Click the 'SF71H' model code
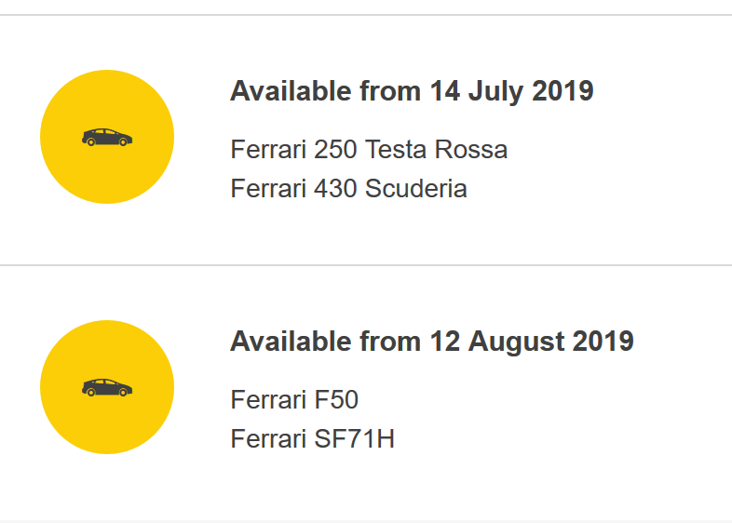The image size is (732, 523). click(x=355, y=439)
